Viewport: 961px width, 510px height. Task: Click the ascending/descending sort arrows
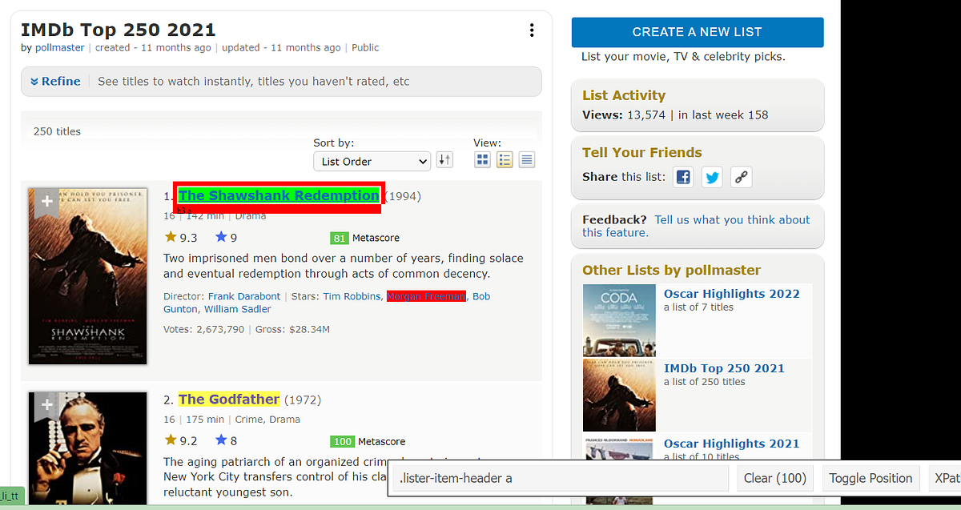(444, 159)
